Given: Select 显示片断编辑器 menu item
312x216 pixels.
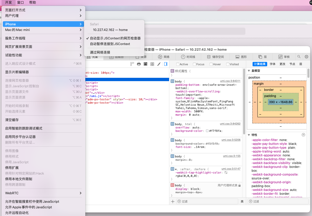Looking at the screenshot, I should pos(43,72).
